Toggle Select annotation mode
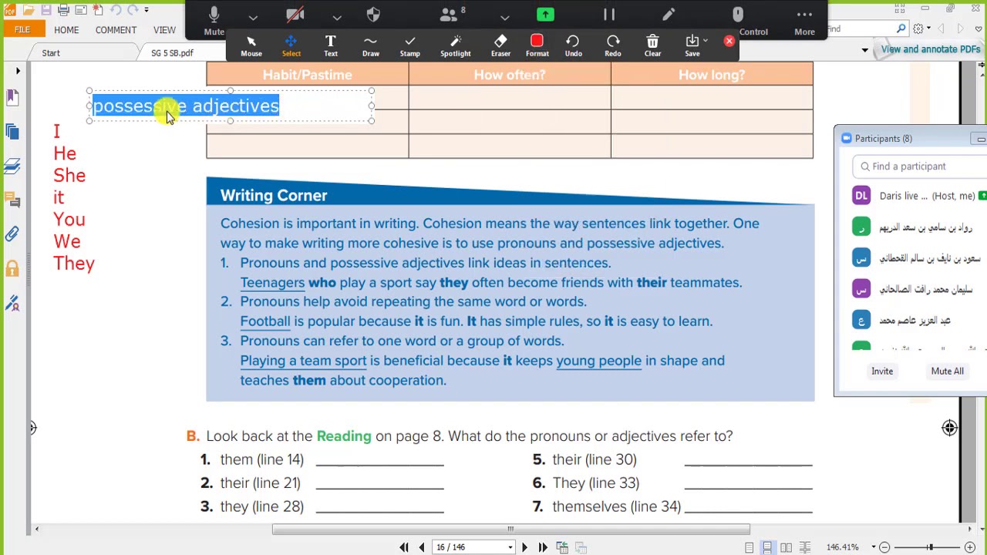This screenshot has width=987, height=555. [291, 45]
